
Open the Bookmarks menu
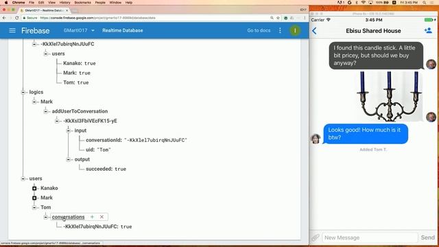(x=82, y=3)
